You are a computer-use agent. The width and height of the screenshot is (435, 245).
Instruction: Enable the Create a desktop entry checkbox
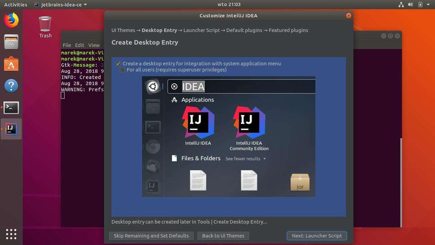tap(118, 64)
